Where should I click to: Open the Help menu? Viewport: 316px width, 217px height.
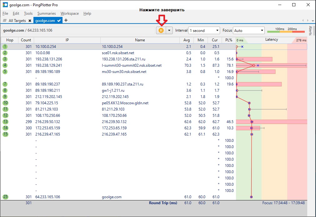pyautogui.click(x=87, y=13)
